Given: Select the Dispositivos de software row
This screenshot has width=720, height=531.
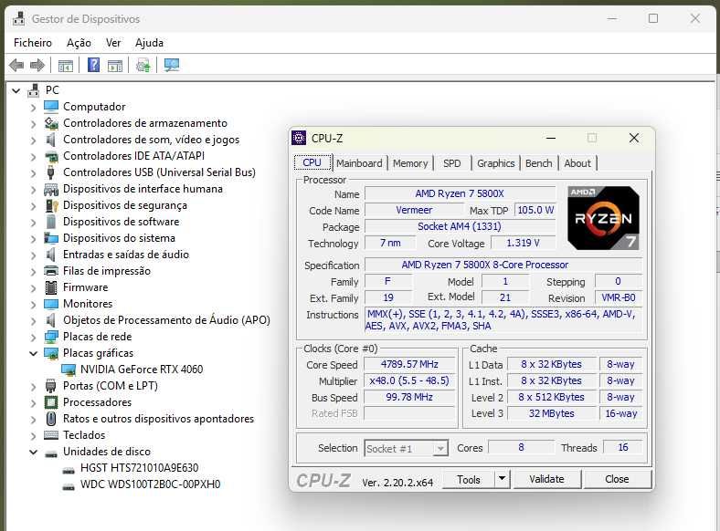Looking at the screenshot, I should coord(121,222).
